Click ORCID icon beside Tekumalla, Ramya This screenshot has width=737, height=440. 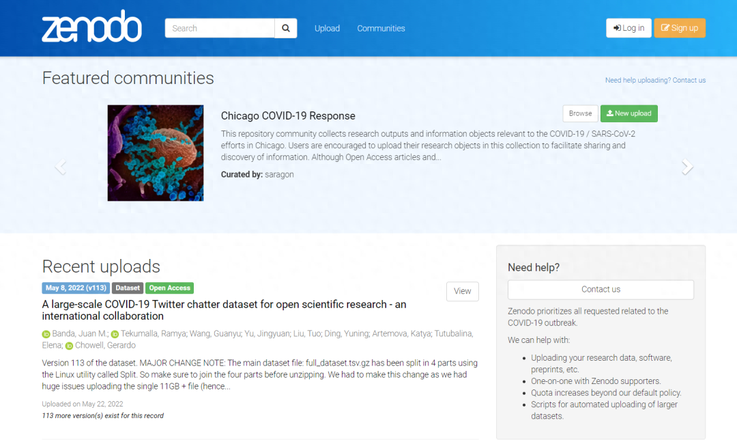(115, 334)
